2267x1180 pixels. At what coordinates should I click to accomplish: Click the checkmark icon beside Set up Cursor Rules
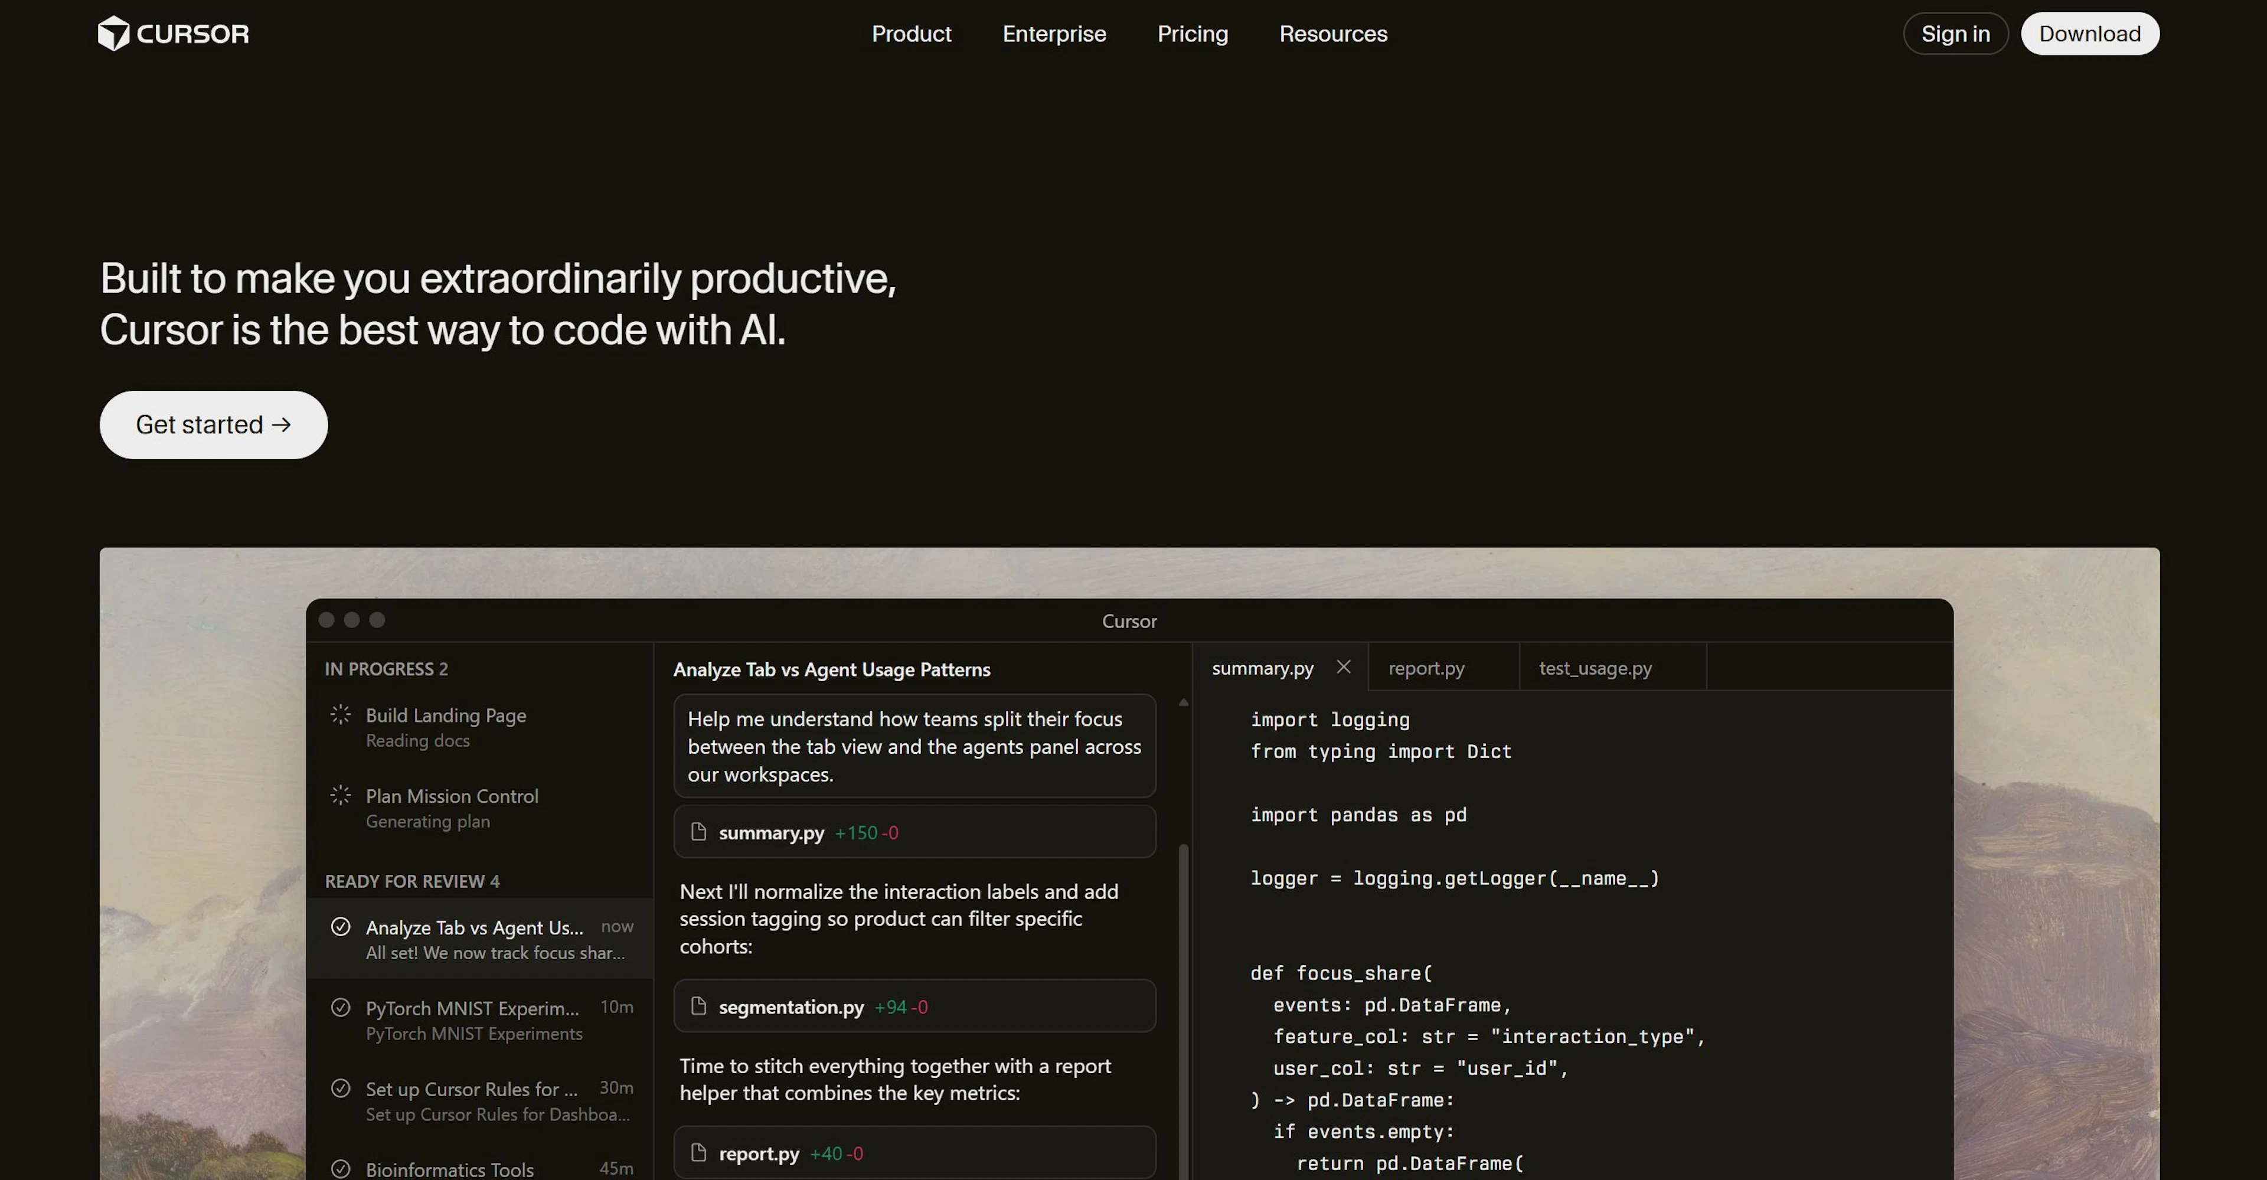[x=341, y=1089]
